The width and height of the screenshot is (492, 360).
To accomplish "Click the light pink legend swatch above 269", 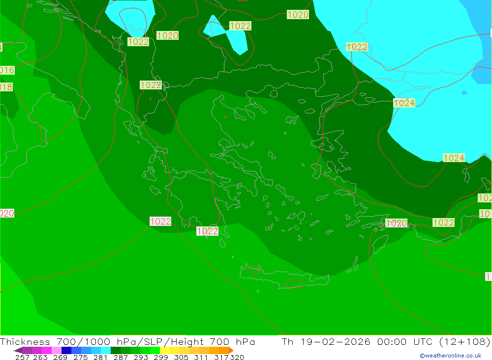I will point(57,350).
